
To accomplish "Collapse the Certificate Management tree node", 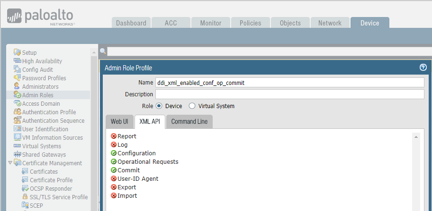I will 10,163.
